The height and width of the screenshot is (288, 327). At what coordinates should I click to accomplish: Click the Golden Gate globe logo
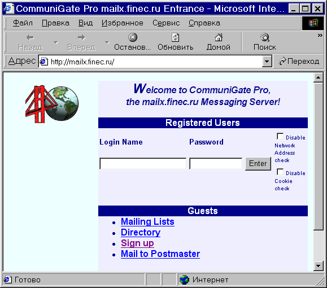(52, 104)
